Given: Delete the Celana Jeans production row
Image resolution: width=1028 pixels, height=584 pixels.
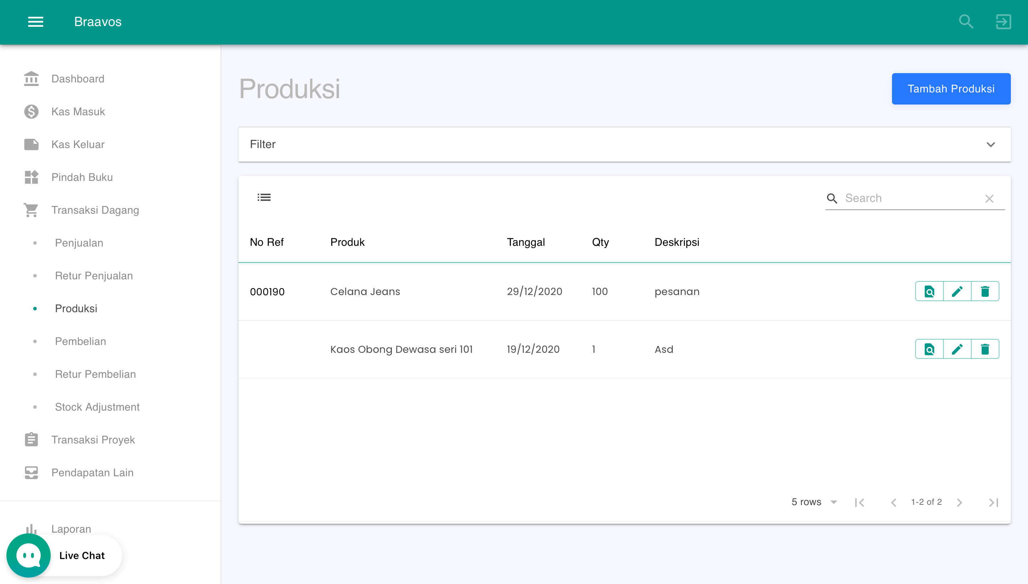Looking at the screenshot, I should coord(985,291).
